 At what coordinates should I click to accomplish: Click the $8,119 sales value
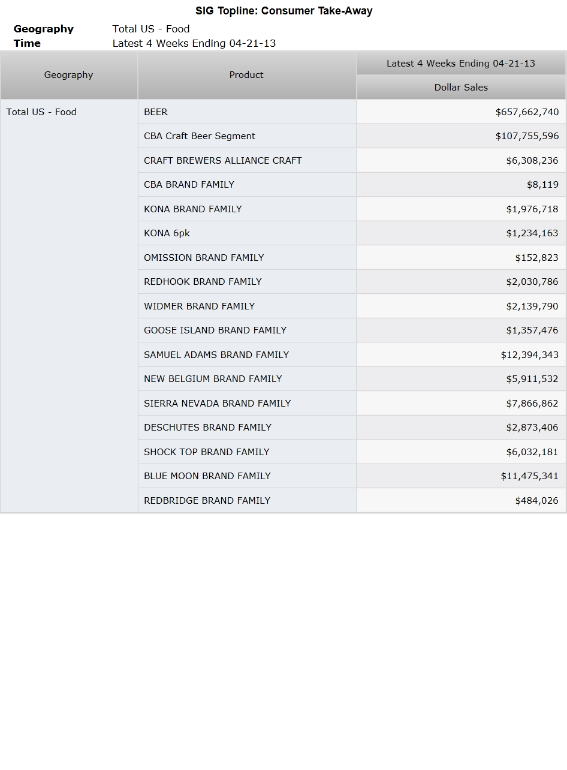(542, 185)
